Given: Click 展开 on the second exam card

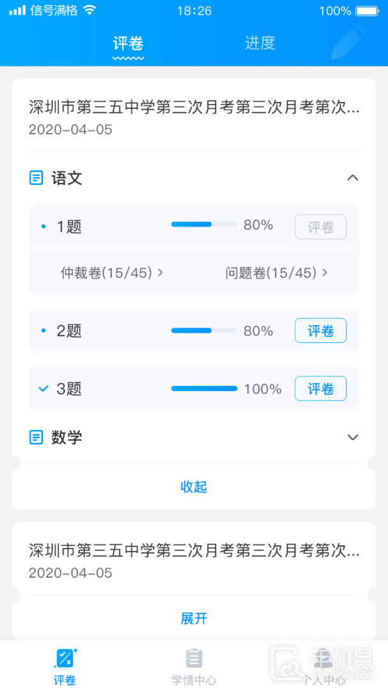Looking at the screenshot, I should pos(194,619).
